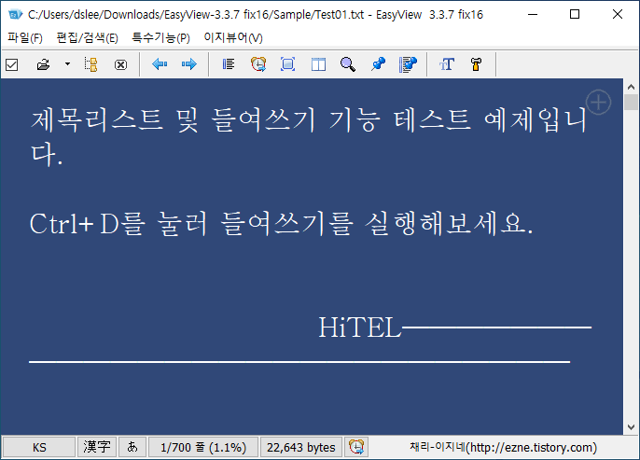
Task: Open file with folder icon
Action: click(x=43, y=64)
